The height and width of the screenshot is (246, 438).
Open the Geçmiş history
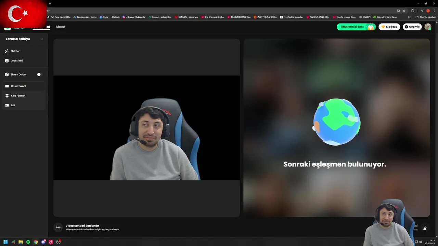tap(412, 27)
